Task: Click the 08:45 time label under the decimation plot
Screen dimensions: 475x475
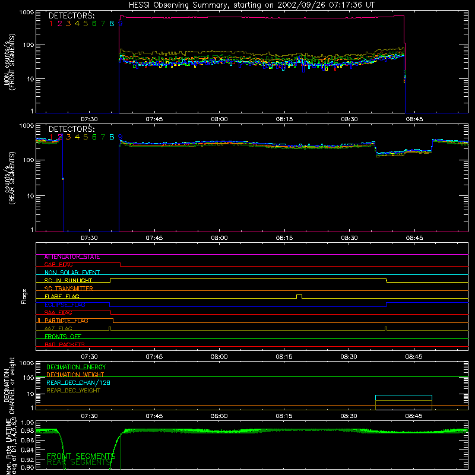Action: coord(414,416)
